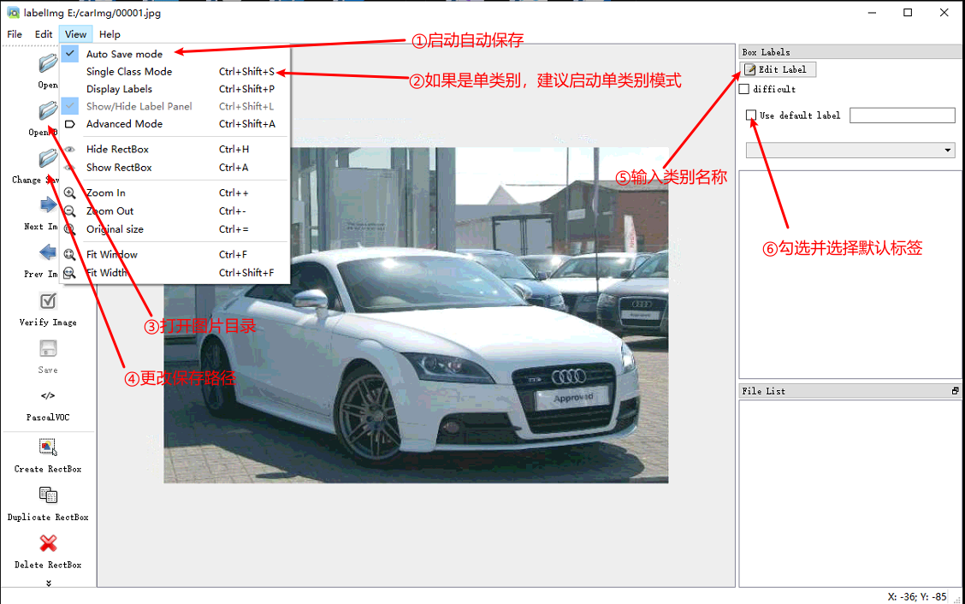
Task: Toggle Show/Hide Label Panel entry
Action: (175, 106)
